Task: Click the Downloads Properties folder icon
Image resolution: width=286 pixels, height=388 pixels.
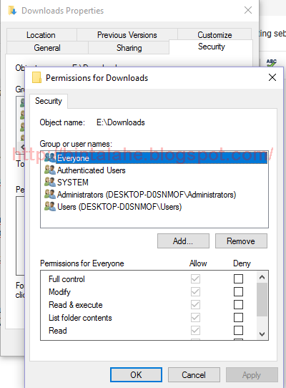Action: click(x=12, y=11)
